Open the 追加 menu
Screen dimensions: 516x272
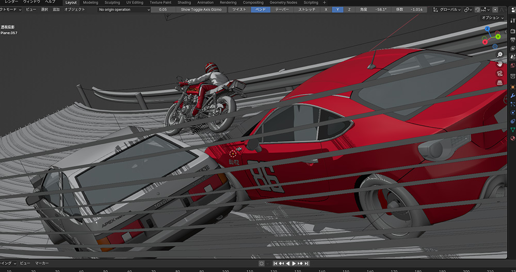[x=56, y=9]
